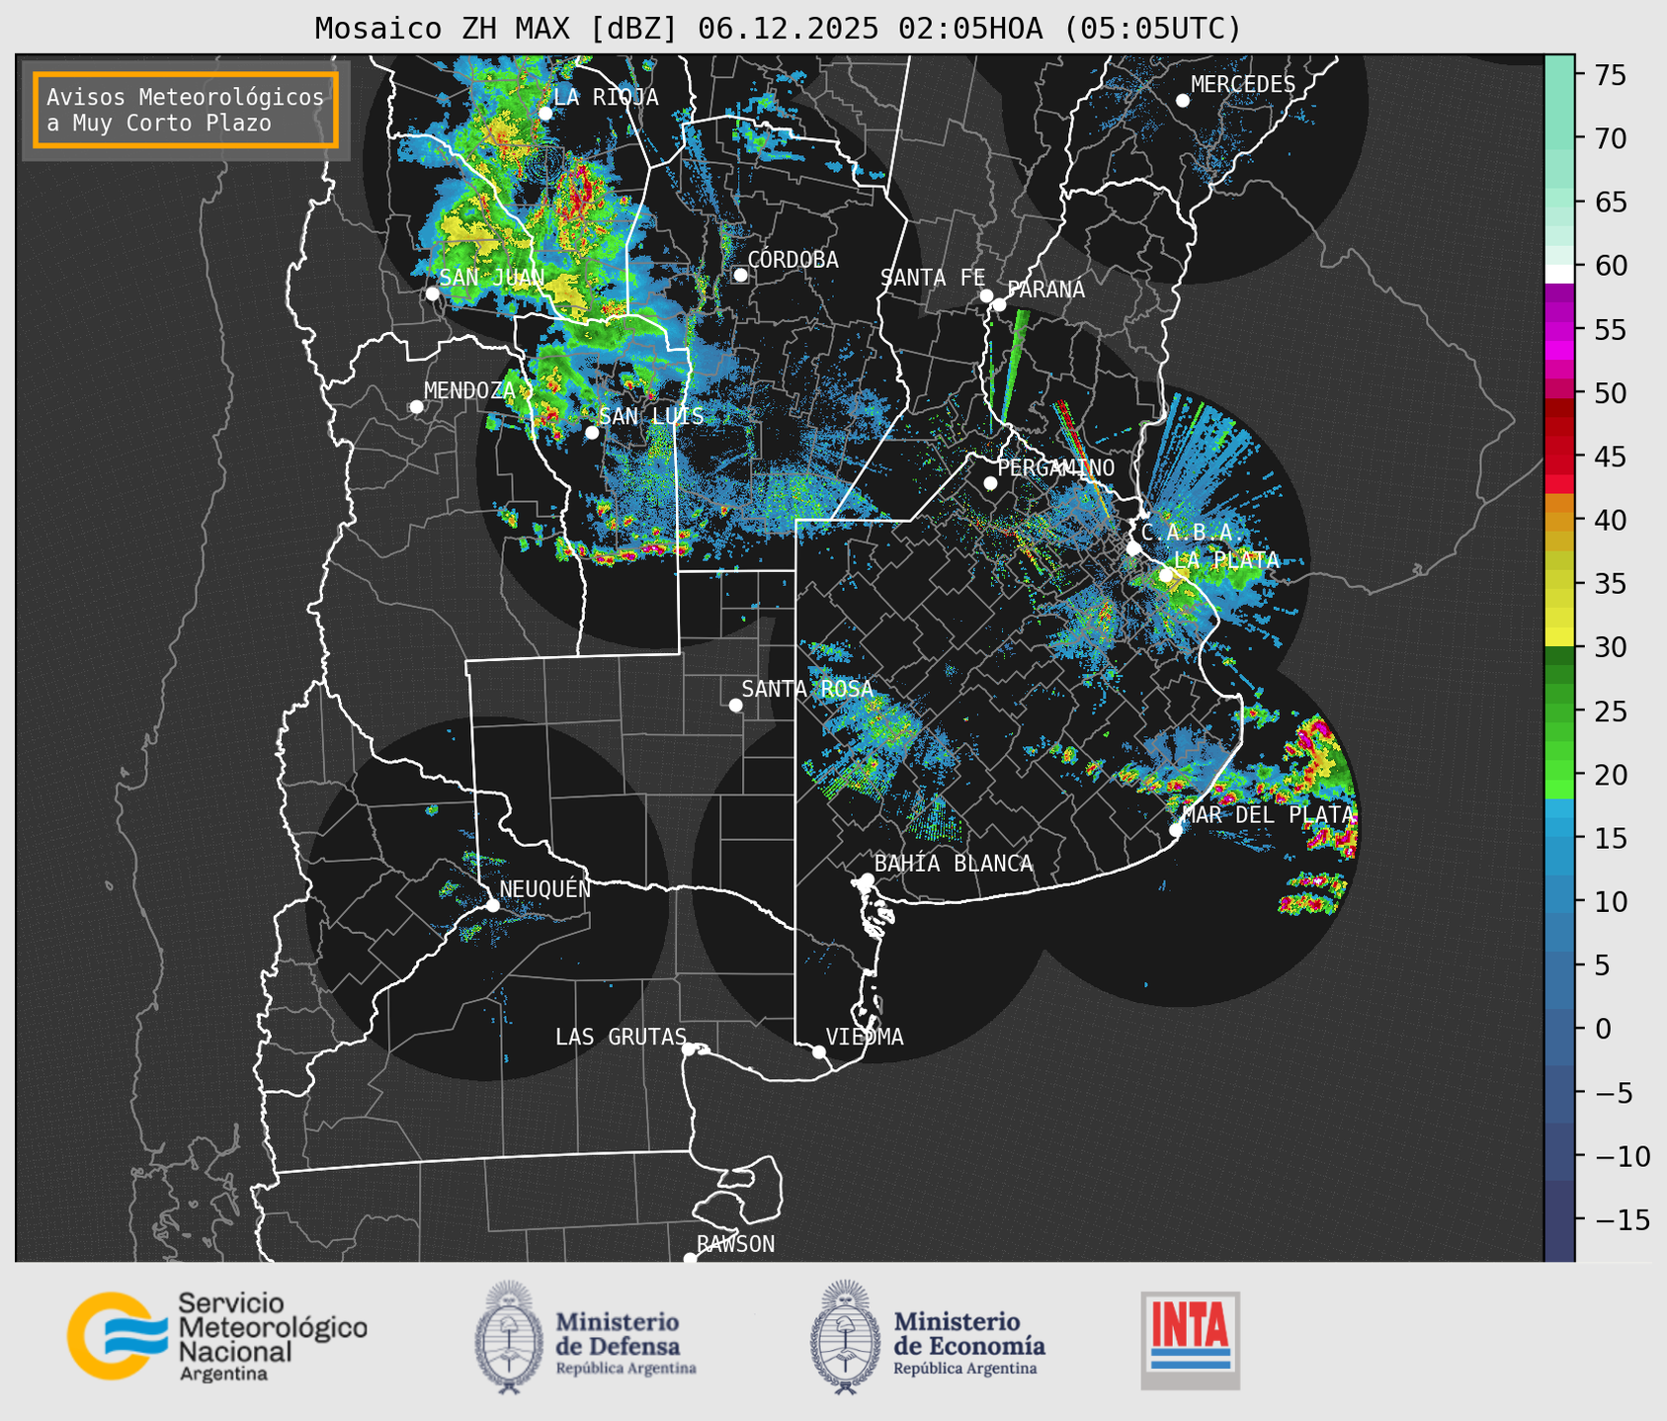Click the NEUQUÉN map label text
1667x1421 pixels.
pos(545,888)
